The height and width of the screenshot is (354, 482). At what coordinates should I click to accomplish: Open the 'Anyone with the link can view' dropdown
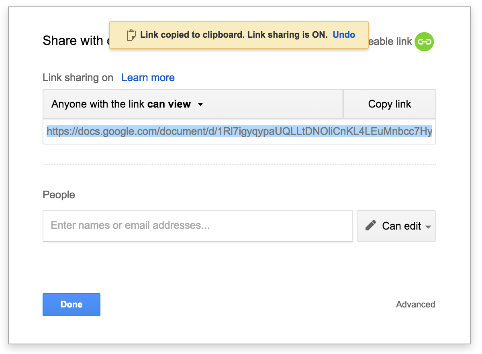(193, 104)
